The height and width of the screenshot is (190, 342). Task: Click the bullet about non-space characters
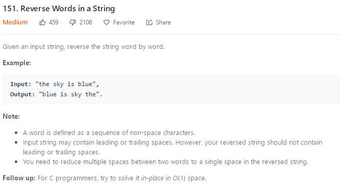coord(109,133)
